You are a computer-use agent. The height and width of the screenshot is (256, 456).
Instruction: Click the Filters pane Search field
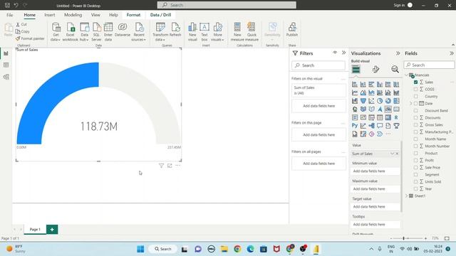coord(318,65)
